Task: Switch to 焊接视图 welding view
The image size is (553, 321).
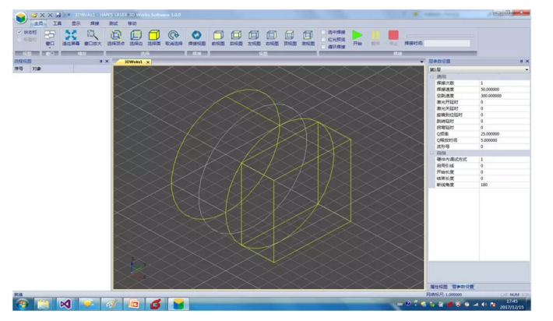Action: tap(196, 37)
